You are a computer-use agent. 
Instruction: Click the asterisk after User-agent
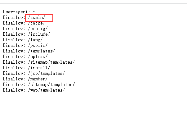point(34,11)
